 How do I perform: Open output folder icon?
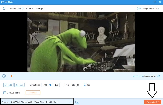[77, 102]
